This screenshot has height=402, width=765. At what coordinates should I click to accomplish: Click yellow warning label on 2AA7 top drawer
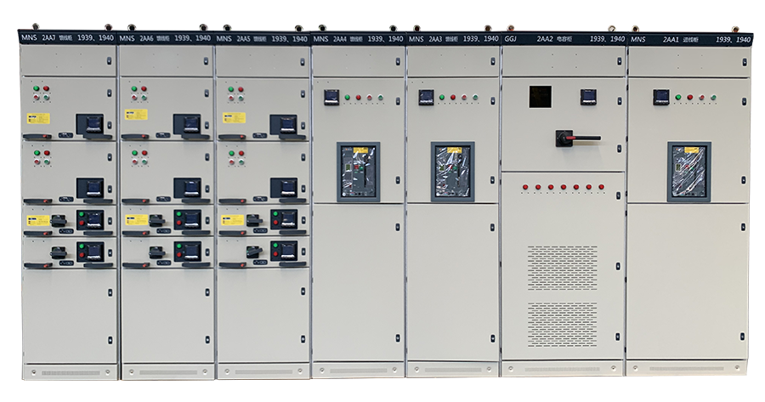pos(38,118)
